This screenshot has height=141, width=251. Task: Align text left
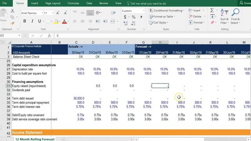75,21
